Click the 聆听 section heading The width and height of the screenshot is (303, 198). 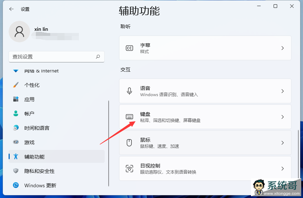[126, 27]
